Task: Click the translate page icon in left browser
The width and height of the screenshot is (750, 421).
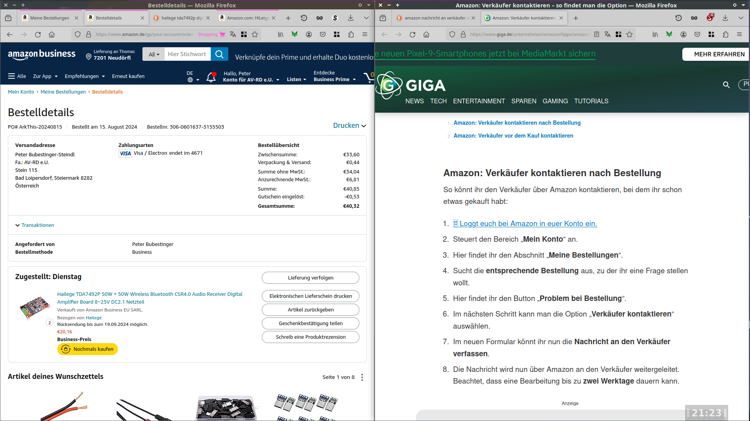Action: (x=233, y=34)
